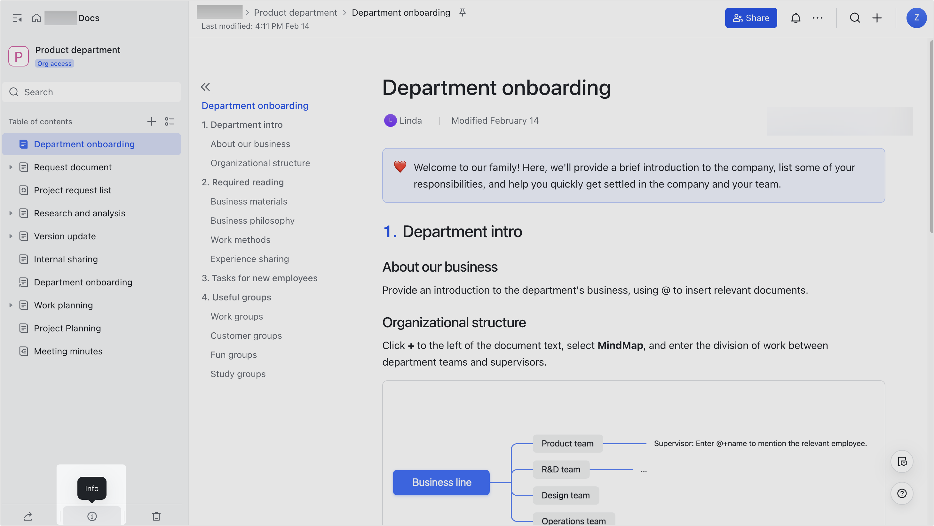Open Project request list page
This screenshot has height=526, width=934.
point(73,190)
